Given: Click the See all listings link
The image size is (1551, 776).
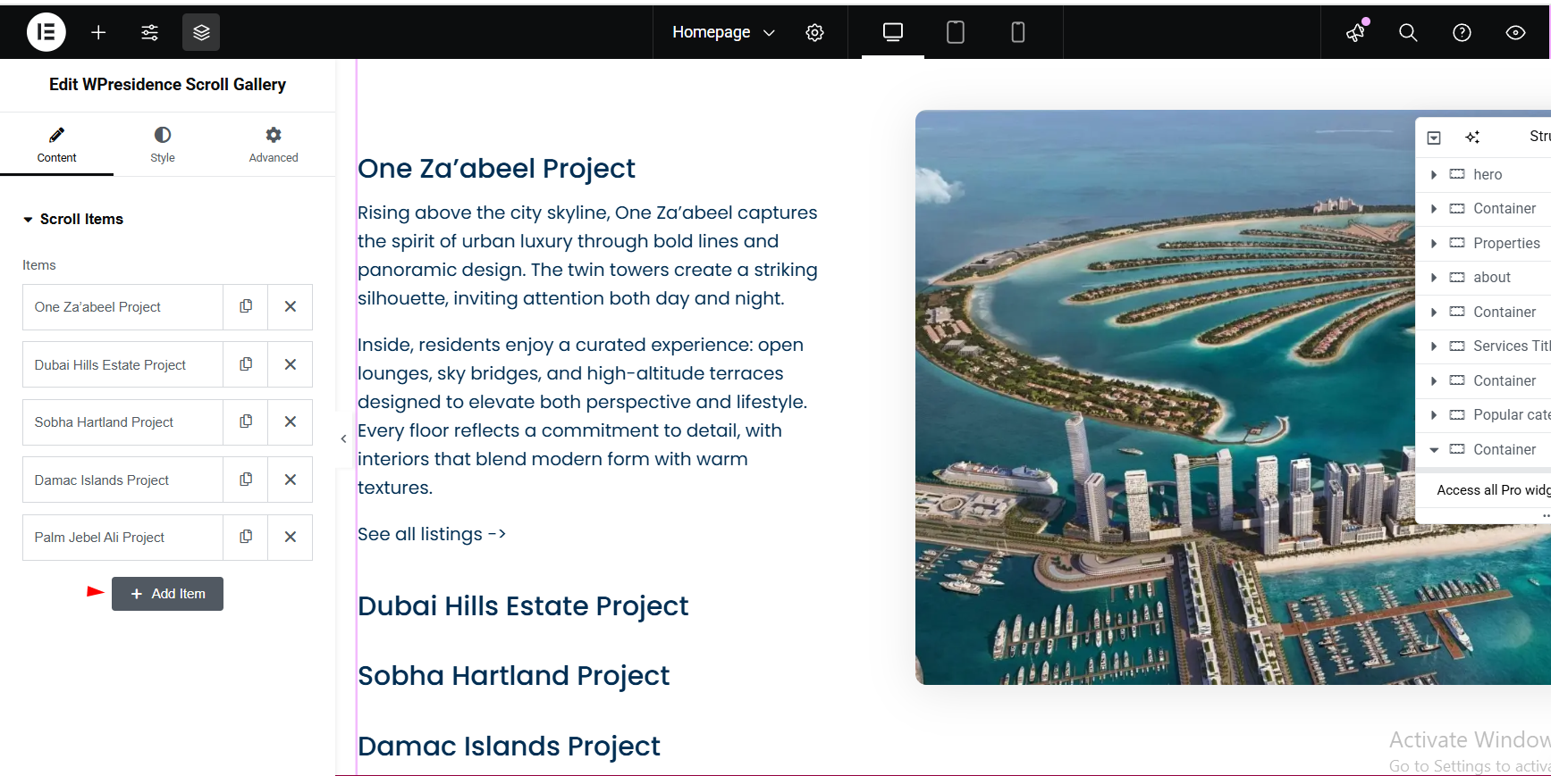Looking at the screenshot, I should click(x=432, y=534).
